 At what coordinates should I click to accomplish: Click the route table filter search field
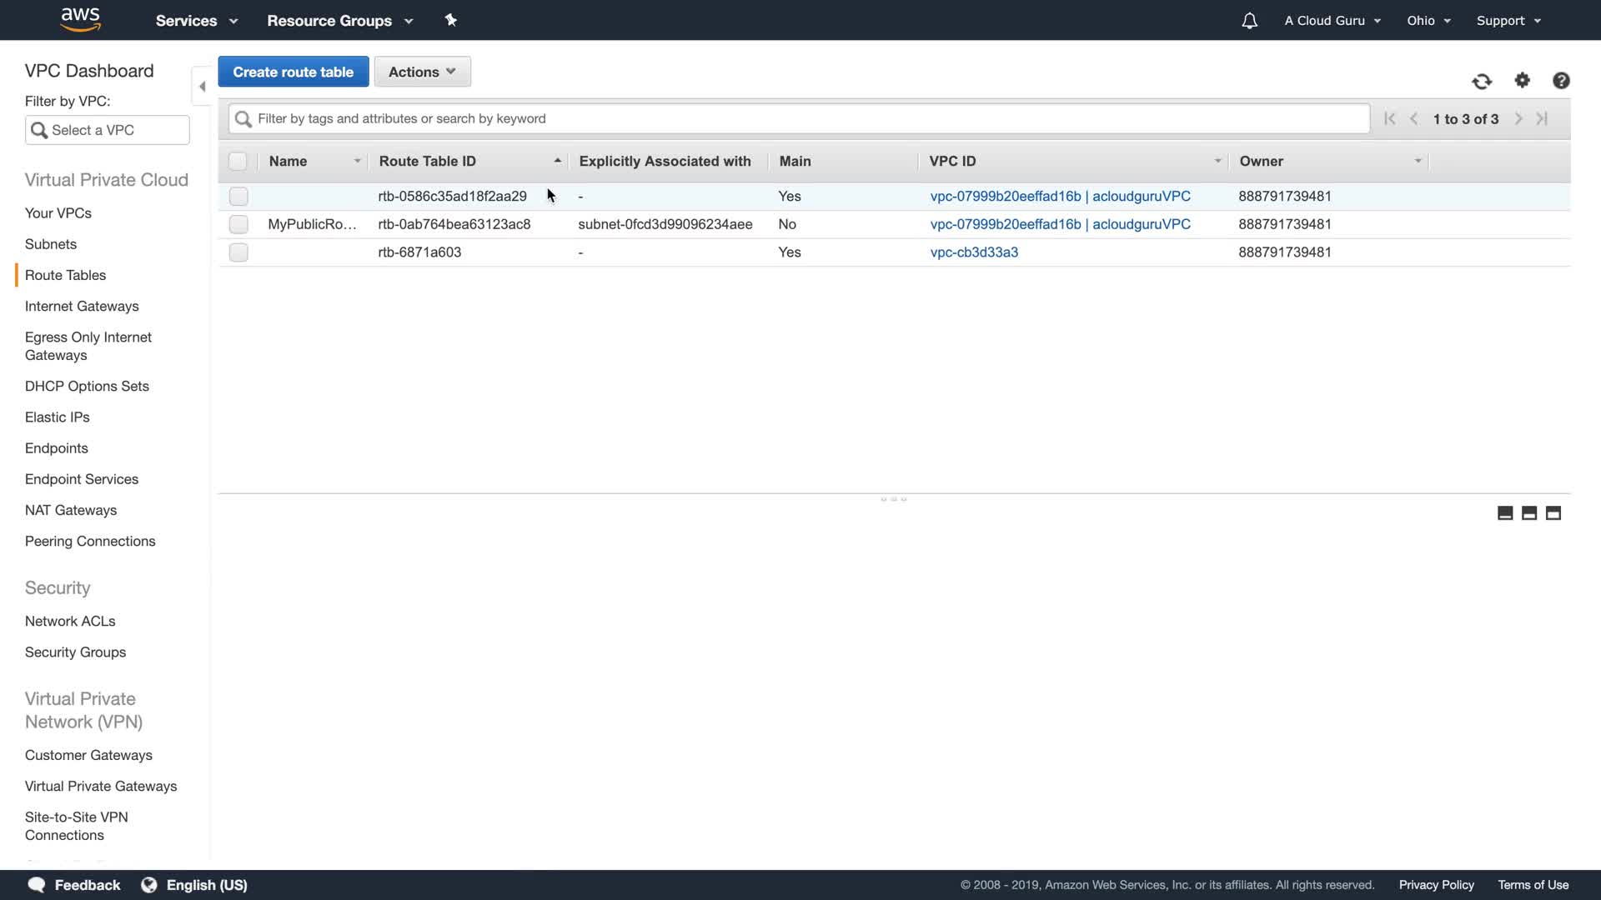click(x=800, y=118)
